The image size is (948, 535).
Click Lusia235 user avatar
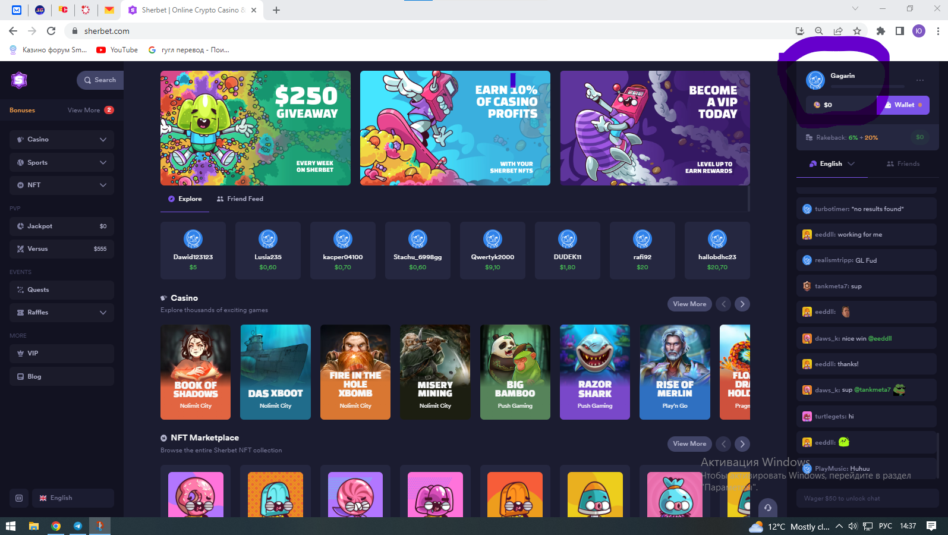[x=268, y=239]
